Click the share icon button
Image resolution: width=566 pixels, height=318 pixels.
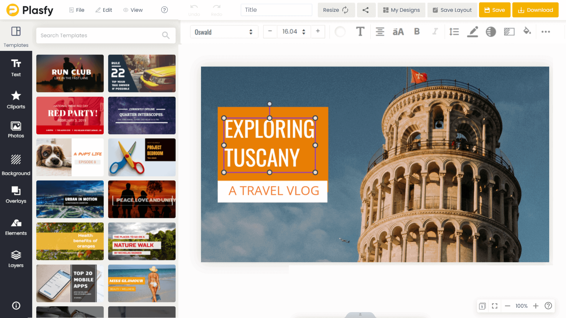(x=366, y=10)
